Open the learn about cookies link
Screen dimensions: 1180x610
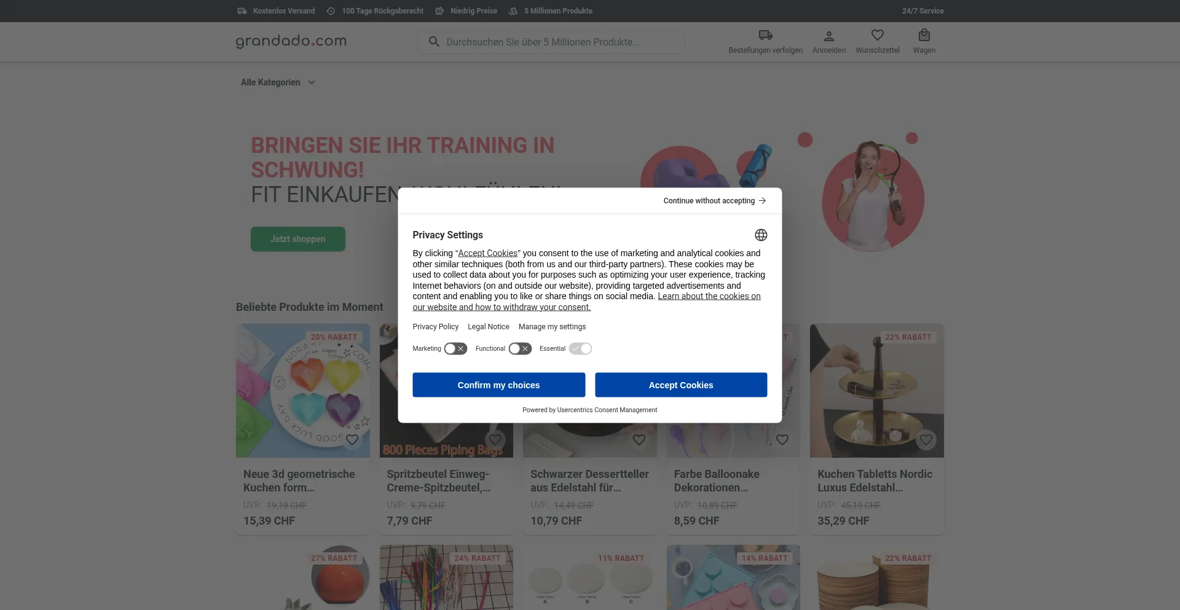point(709,297)
